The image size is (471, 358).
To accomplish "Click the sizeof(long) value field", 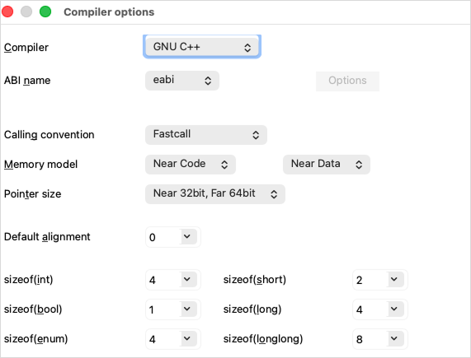I will pos(370,309).
